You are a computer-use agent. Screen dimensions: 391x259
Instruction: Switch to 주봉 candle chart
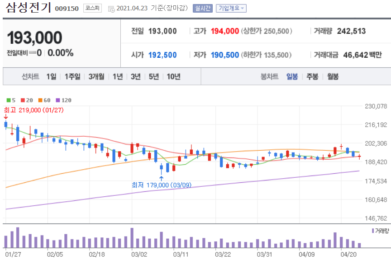[312, 77]
